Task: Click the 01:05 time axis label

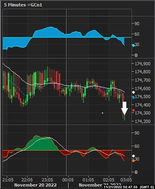Action: click(88, 180)
